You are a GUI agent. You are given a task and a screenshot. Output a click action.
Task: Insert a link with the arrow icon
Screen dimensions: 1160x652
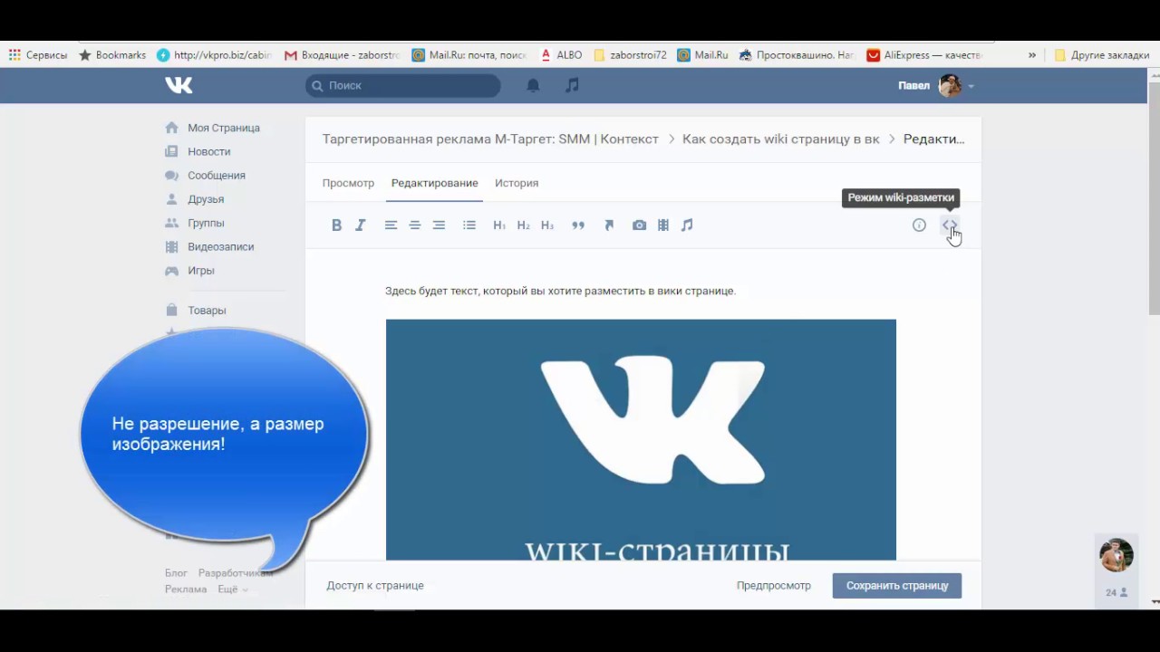click(609, 225)
